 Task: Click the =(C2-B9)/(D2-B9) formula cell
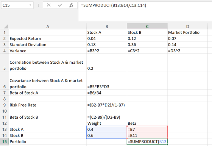[107, 117]
